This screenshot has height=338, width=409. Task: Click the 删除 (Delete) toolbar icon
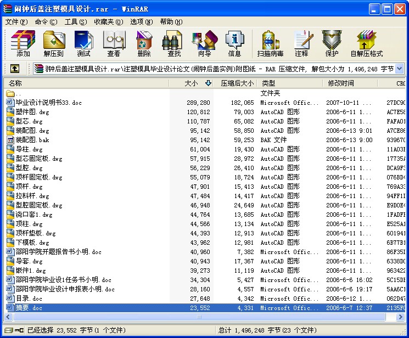[x=144, y=43]
